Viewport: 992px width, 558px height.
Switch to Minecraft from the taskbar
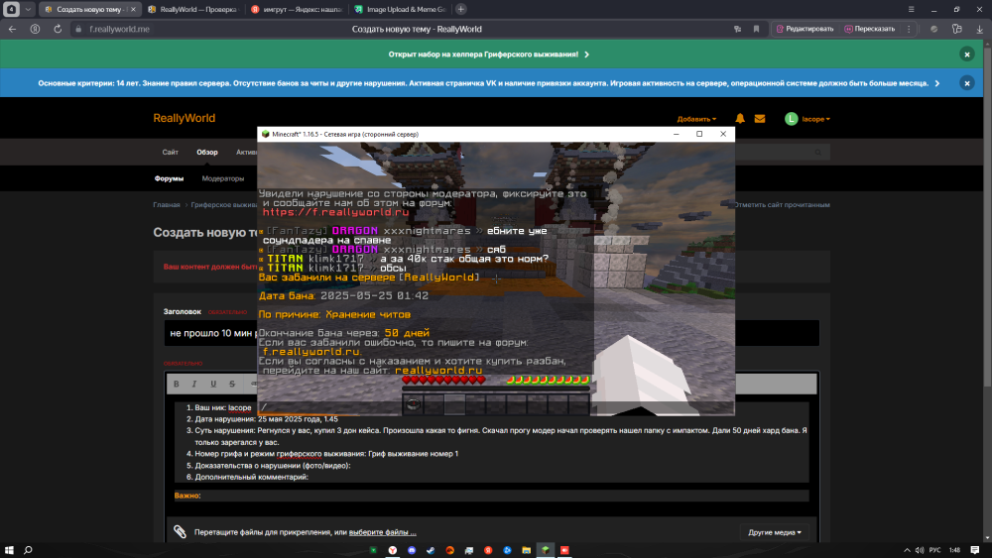pyautogui.click(x=546, y=550)
